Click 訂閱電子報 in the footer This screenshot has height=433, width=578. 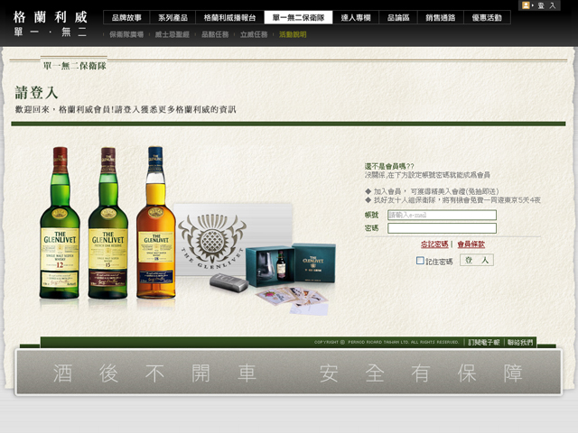[x=484, y=343]
